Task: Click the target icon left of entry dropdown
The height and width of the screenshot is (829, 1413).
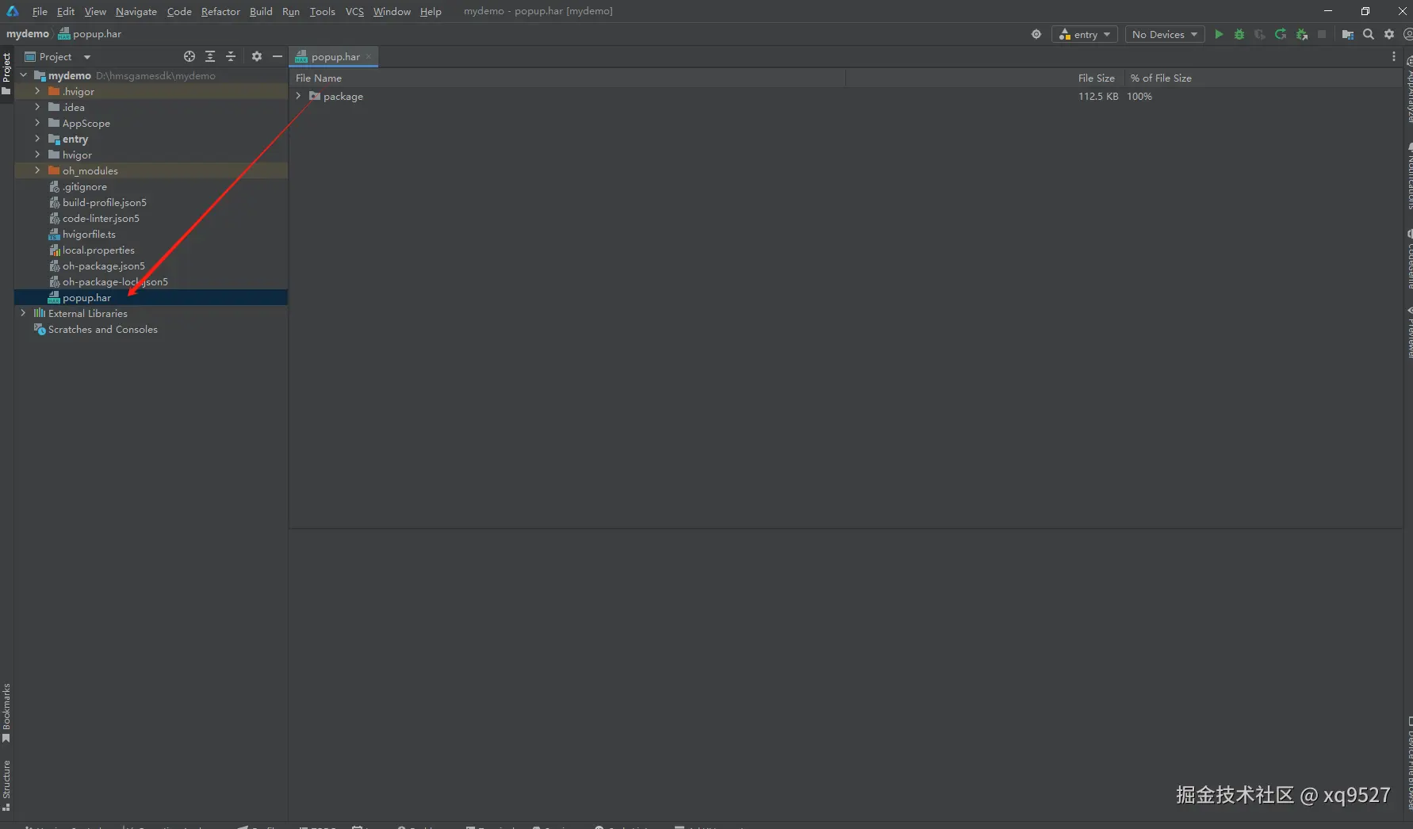Action: coord(1036,34)
